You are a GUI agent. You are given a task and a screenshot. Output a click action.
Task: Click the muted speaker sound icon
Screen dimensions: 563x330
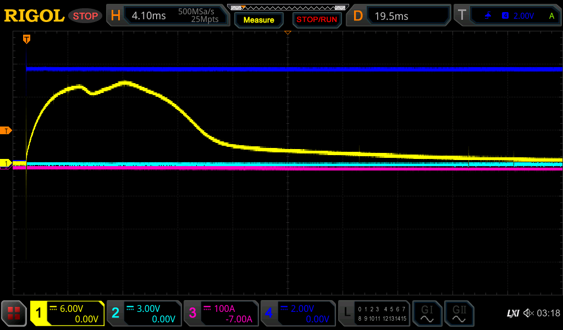pyautogui.click(x=528, y=313)
